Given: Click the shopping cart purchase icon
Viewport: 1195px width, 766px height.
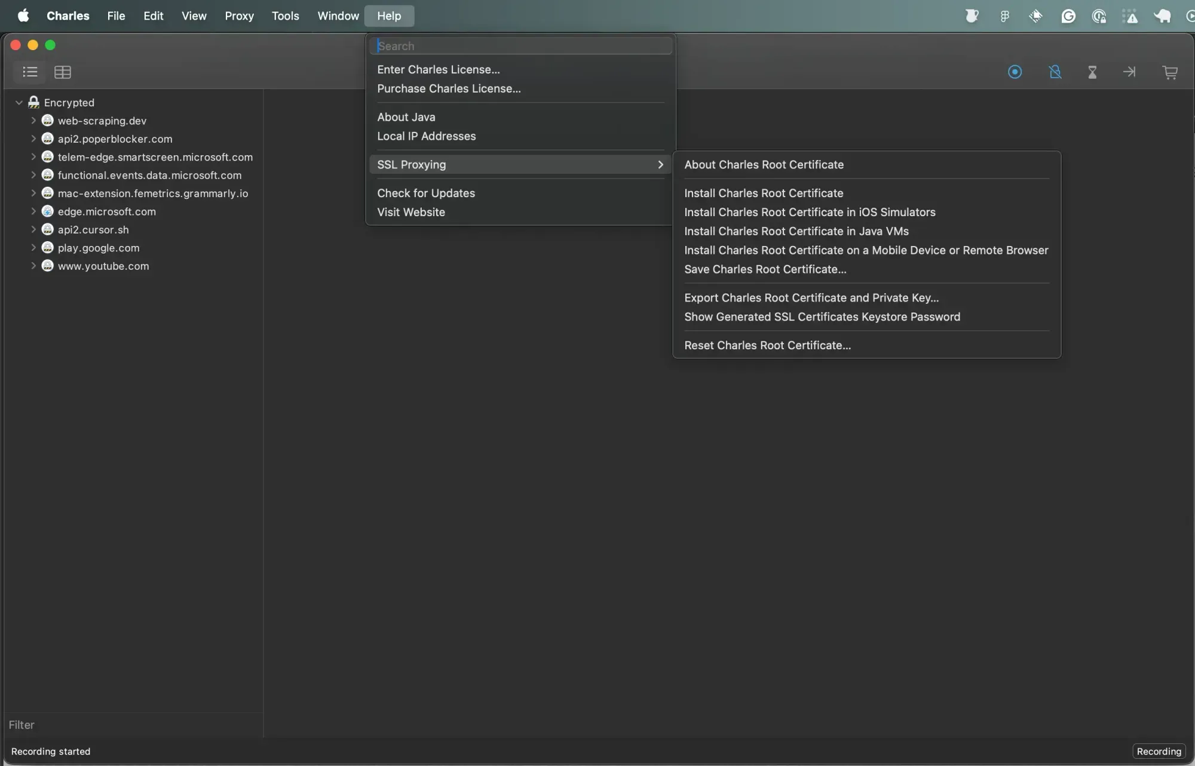Looking at the screenshot, I should 1170,72.
